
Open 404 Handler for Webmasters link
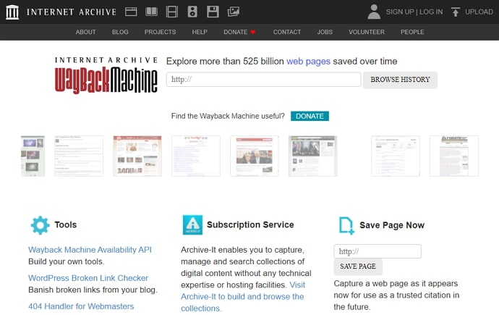click(x=81, y=306)
